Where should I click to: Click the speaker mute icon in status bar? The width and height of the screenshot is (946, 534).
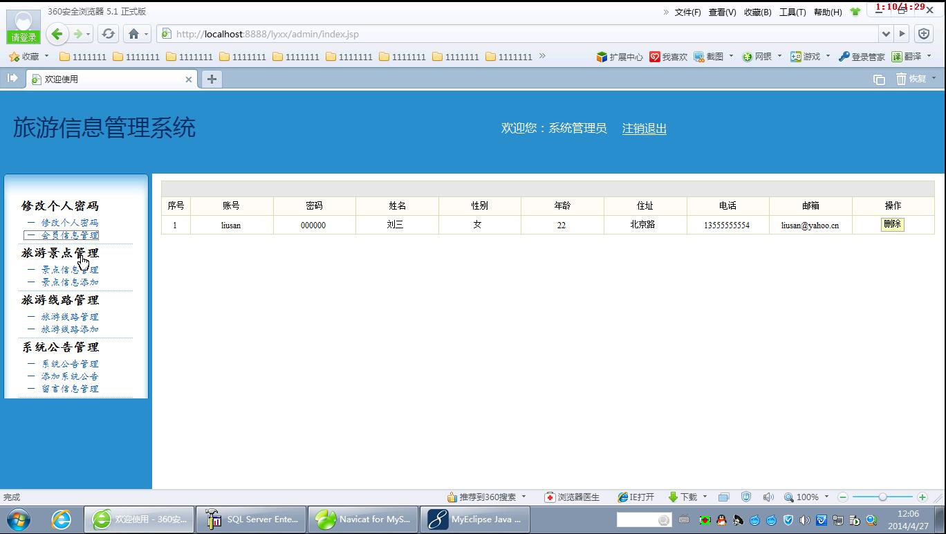tap(768, 497)
